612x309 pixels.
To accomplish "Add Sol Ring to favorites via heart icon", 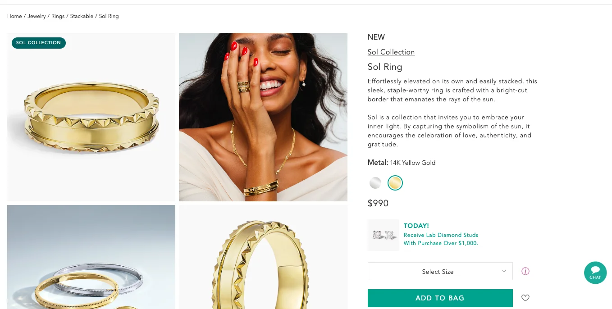I will tap(525, 298).
